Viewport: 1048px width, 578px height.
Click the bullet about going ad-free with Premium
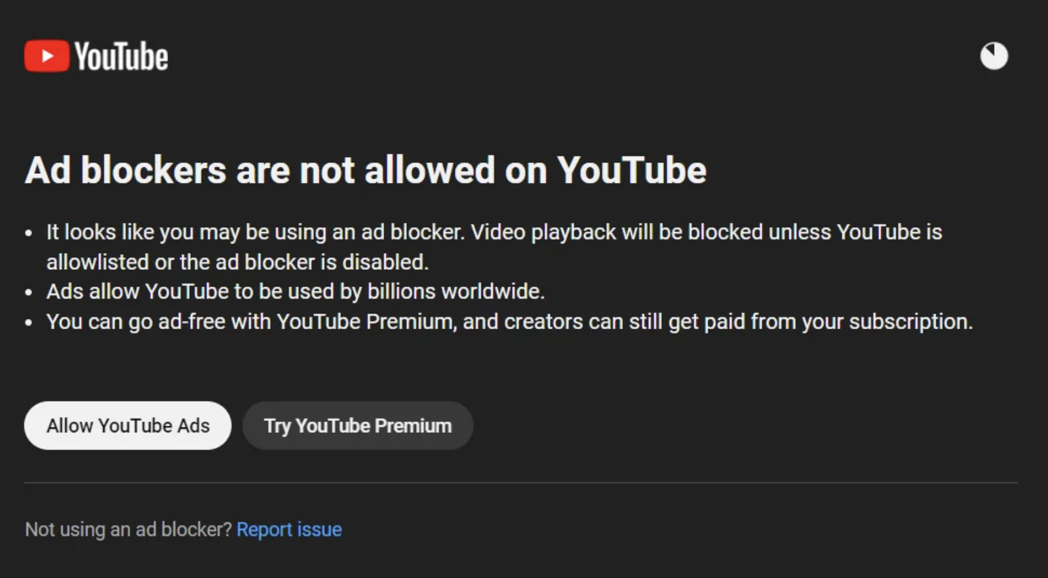(x=509, y=321)
